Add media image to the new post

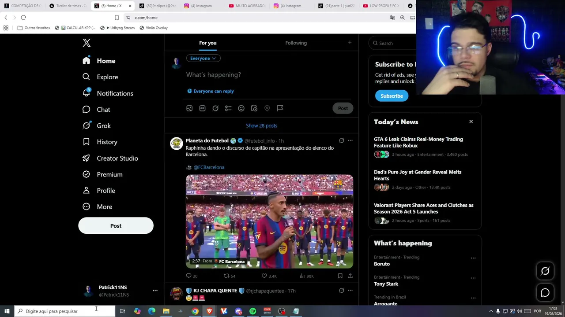pos(189,108)
